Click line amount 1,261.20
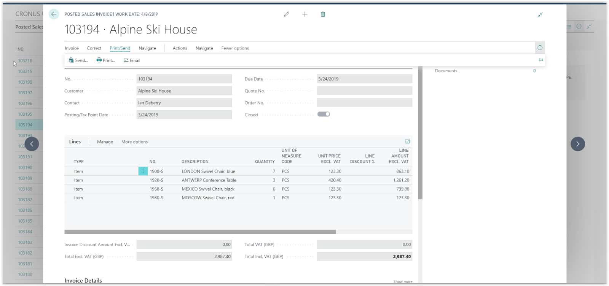The width and height of the screenshot is (609, 286). click(x=401, y=180)
